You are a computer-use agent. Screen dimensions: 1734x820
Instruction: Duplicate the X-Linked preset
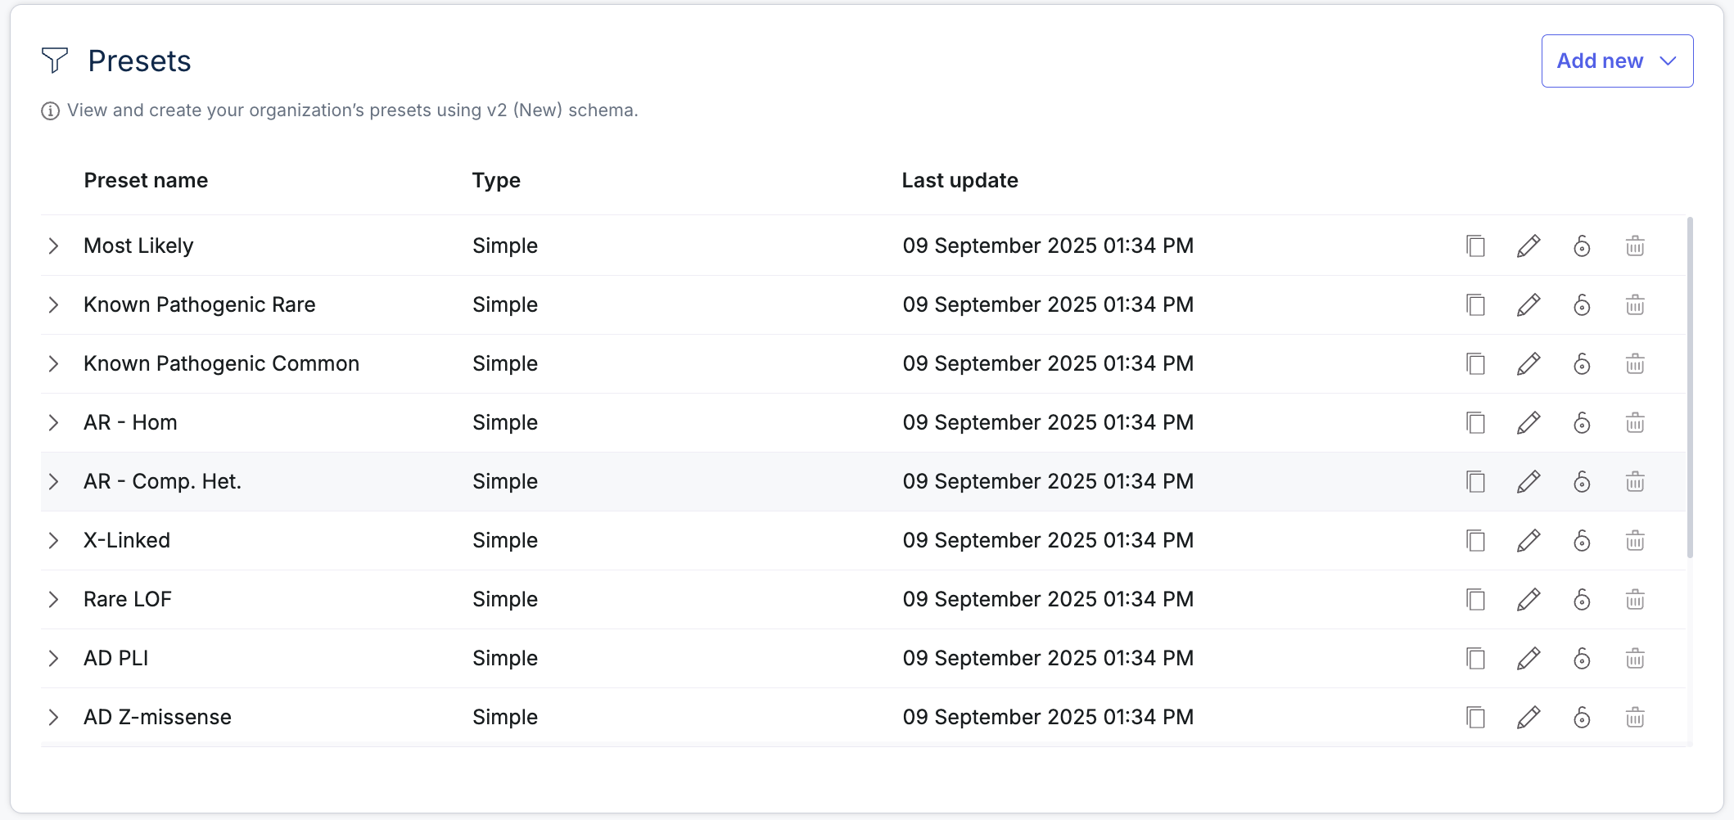[1475, 540]
